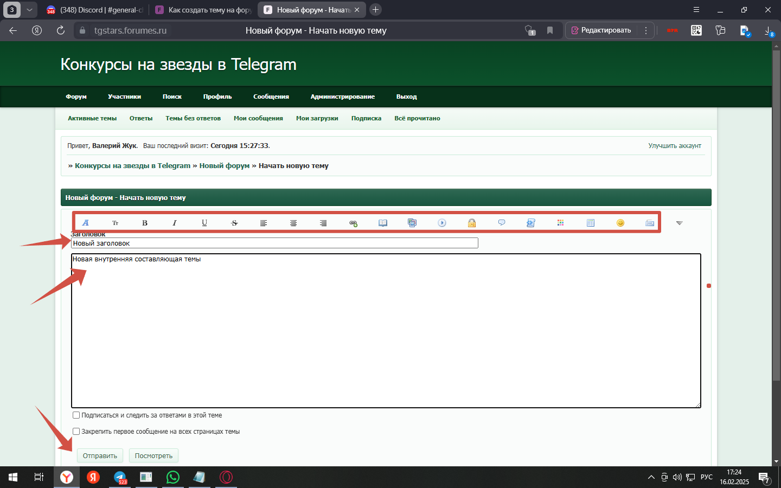This screenshot has width=781, height=488.
Task: Open Конкурсы на звезды в Telegram breadcrumb
Action: (132, 166)
